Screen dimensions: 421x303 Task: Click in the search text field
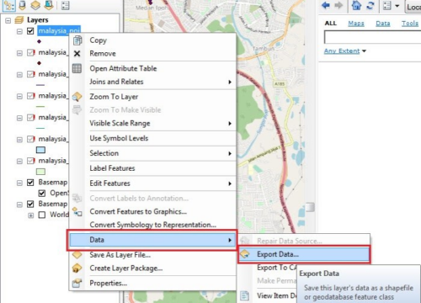pos(372,37)
